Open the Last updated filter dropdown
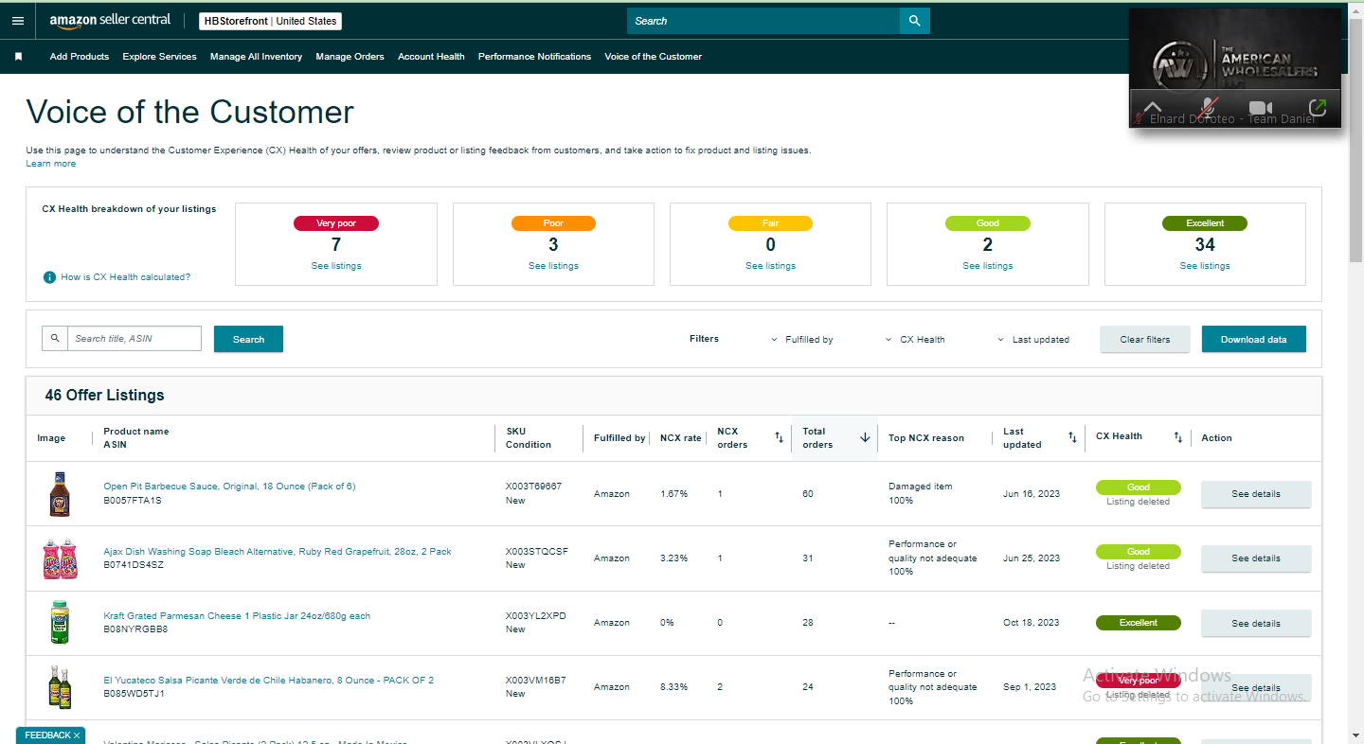Screen dimensions: 1364x744 coord(1033,339)
